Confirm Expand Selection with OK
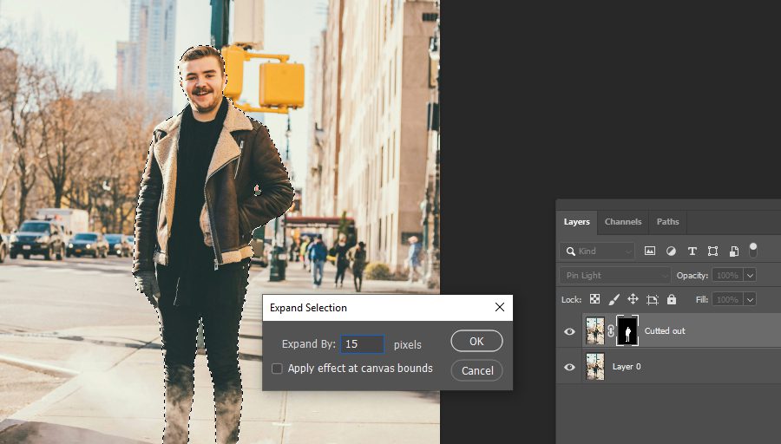 (476, 341)
